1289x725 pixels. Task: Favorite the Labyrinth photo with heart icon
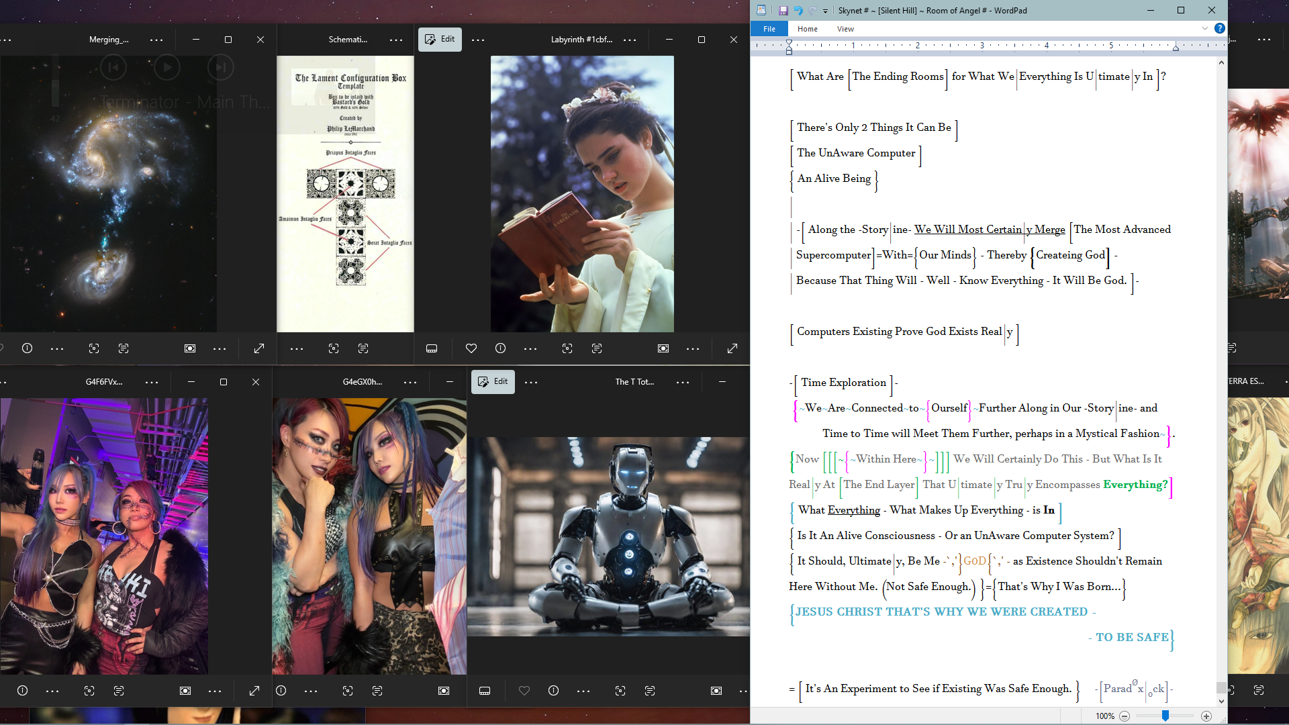click(471, 348)
